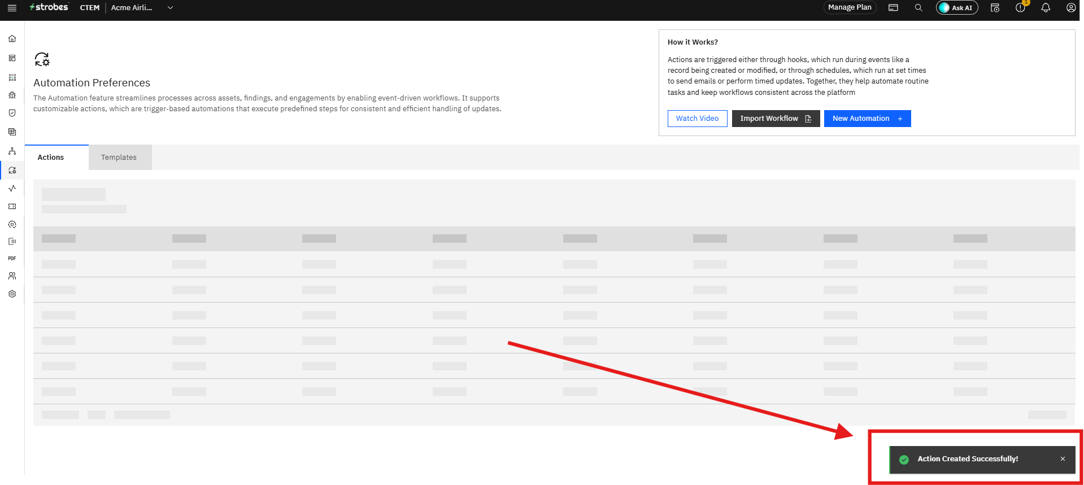Click the Action Created Successfully! message text
Image resolution: width=1084 pixels, height=485 pixels.
968,459
